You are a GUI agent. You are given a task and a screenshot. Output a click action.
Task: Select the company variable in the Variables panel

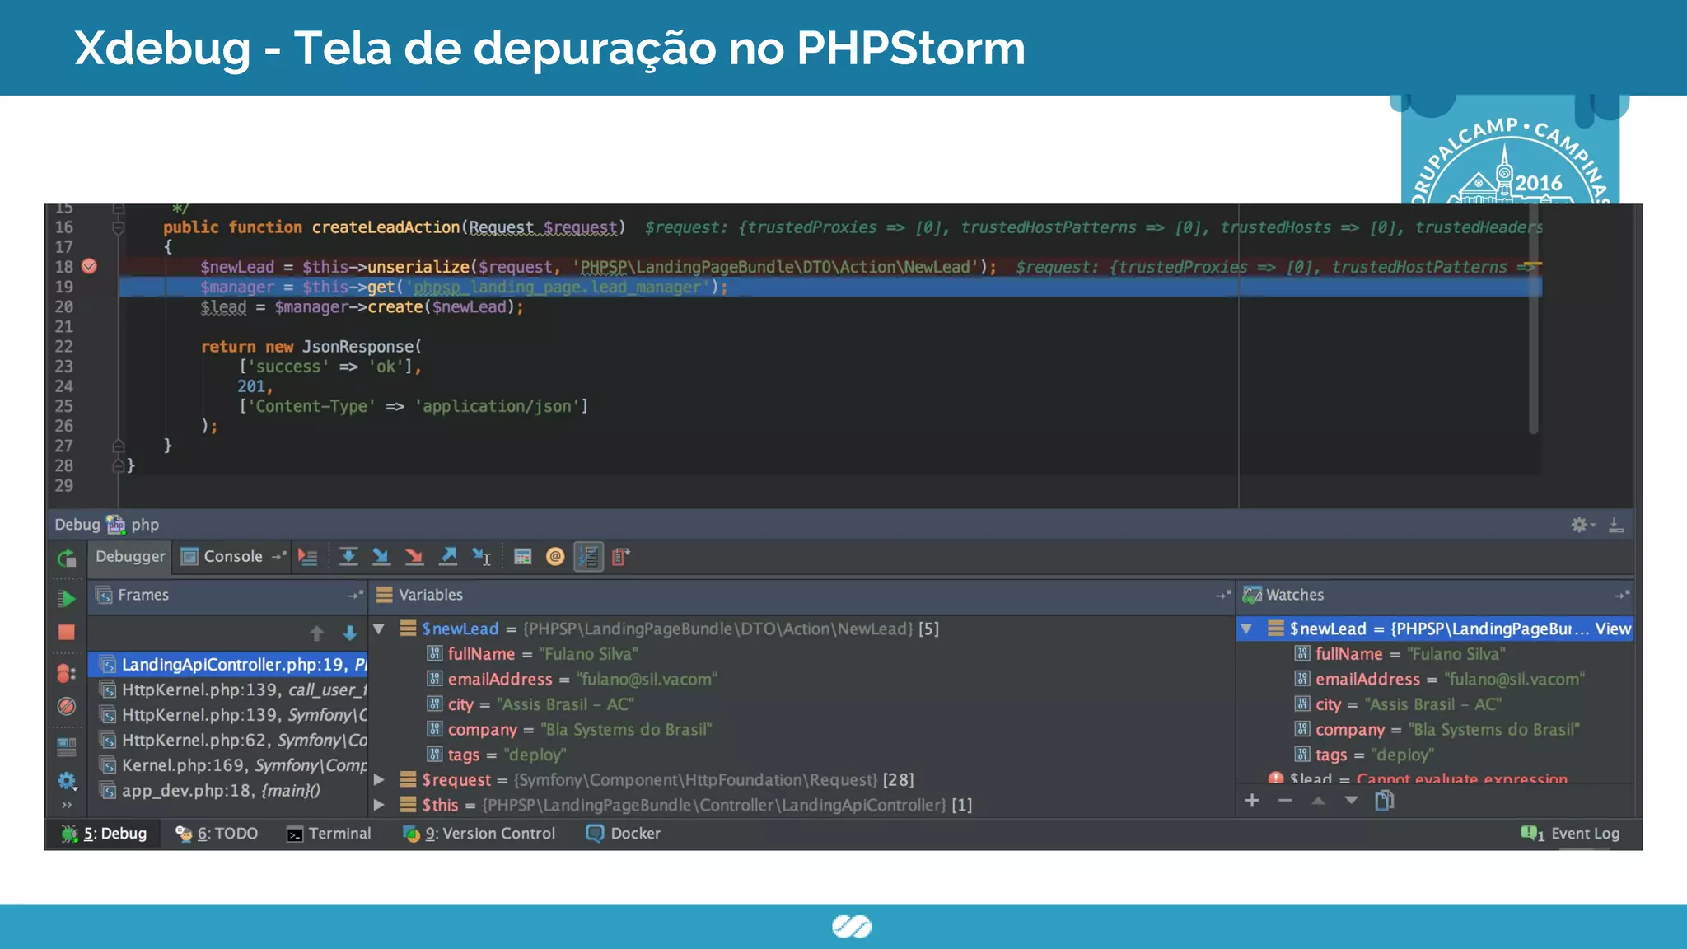point(569,730)
